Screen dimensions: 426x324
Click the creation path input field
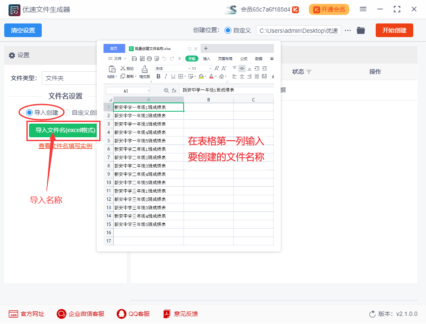click(x=299, y=30)
